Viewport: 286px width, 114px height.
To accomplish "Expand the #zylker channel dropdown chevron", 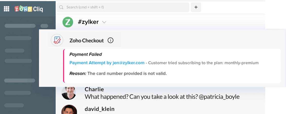I will pos(104,22).
